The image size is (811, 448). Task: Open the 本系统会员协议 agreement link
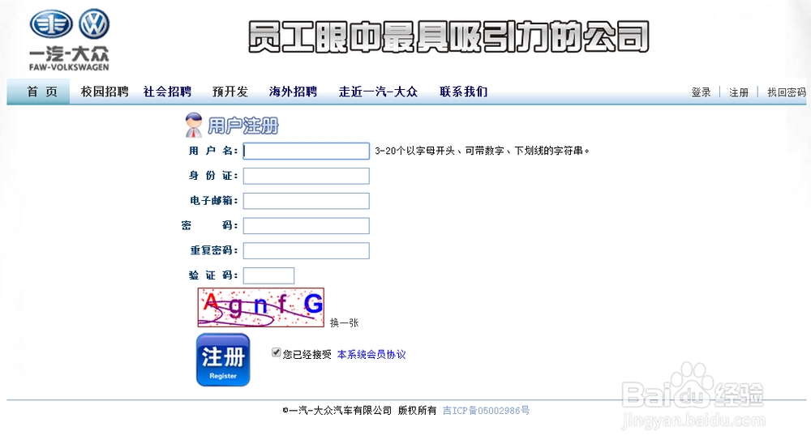point(371,355)
